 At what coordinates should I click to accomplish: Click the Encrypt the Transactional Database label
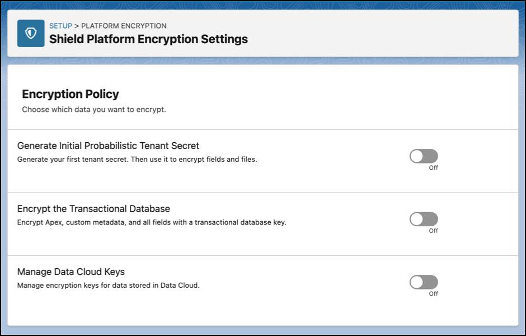(x=93, y=209)
